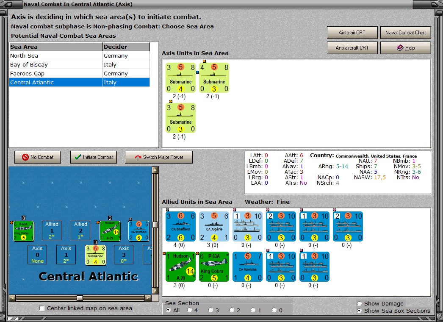Click map vertical scrollbar up arrow
Viewport: 443px width, 322px height.
(155, 170)
